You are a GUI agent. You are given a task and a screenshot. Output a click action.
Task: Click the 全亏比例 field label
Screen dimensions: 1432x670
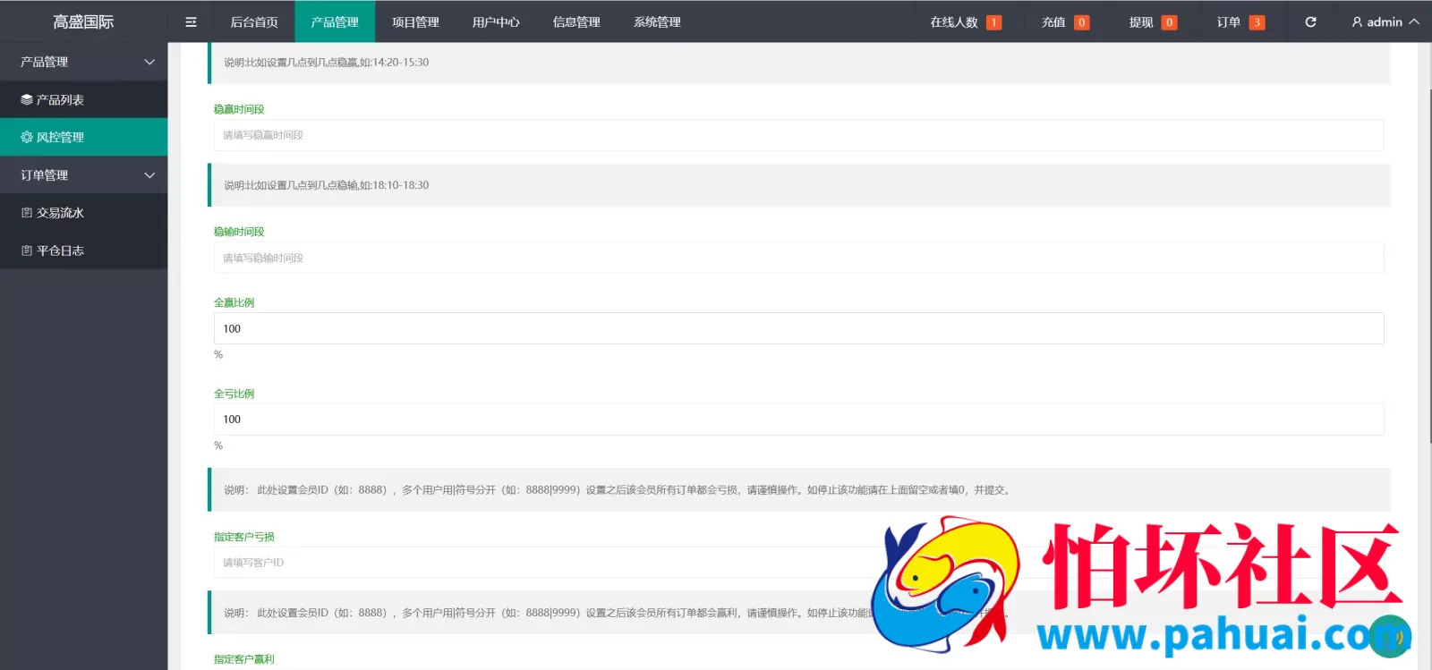pyautogui.click(x=234, y=394)
